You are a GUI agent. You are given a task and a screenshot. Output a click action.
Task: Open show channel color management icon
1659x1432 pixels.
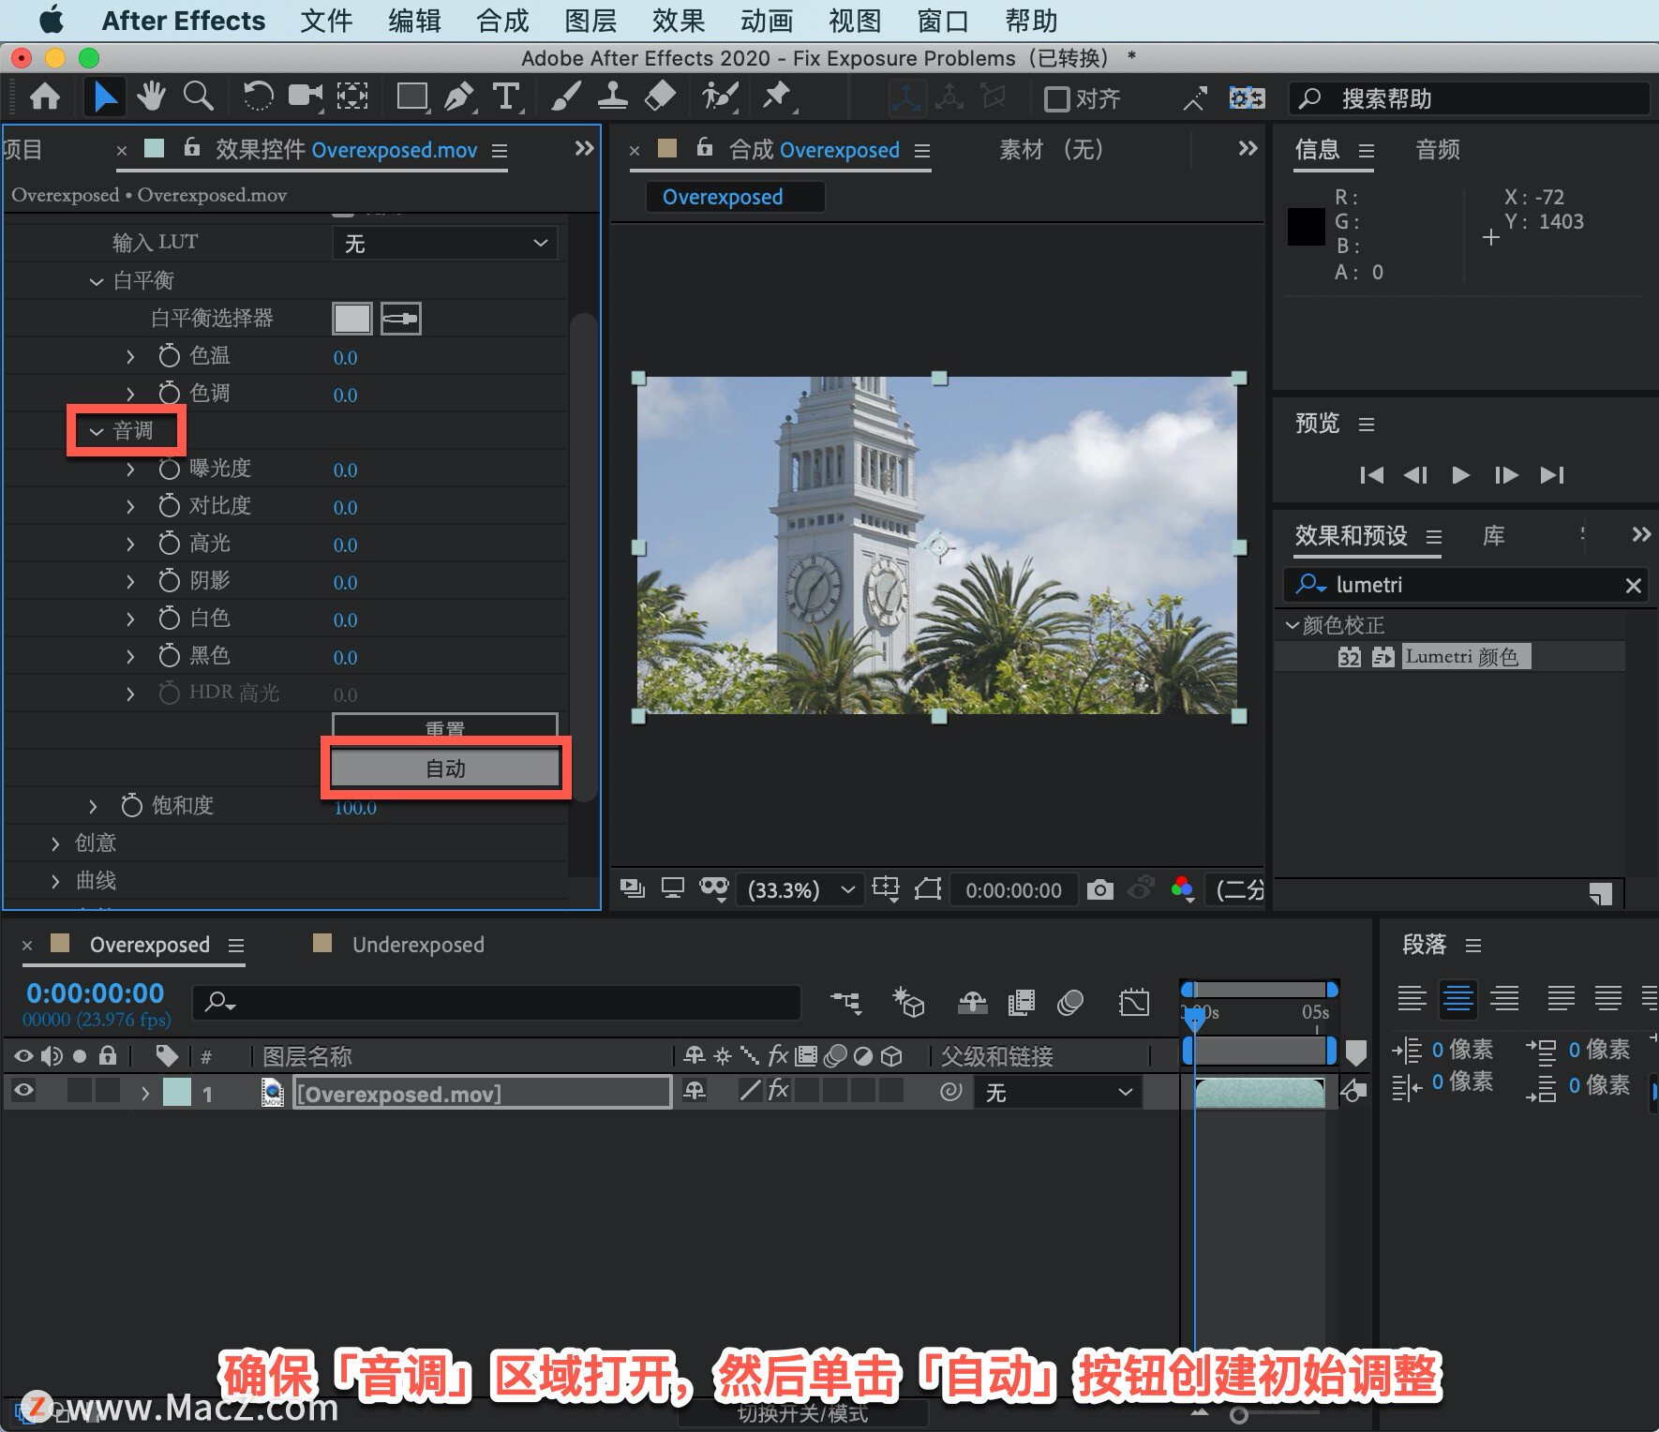pyautogui.click(x=1183, y=889)
